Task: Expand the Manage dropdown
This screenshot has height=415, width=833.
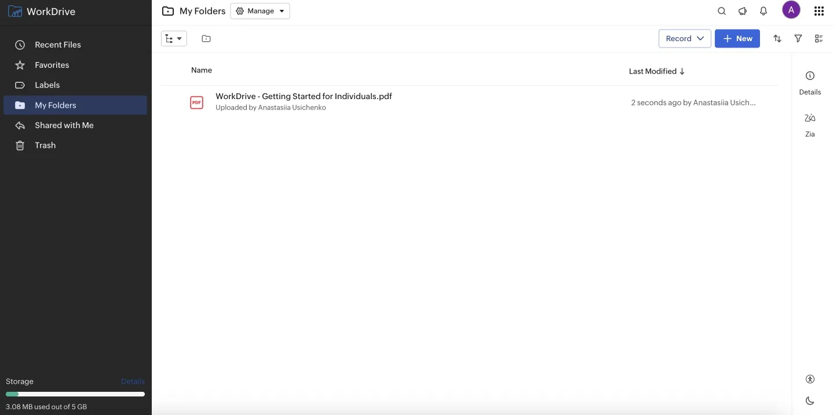Action: click(260, 10)
